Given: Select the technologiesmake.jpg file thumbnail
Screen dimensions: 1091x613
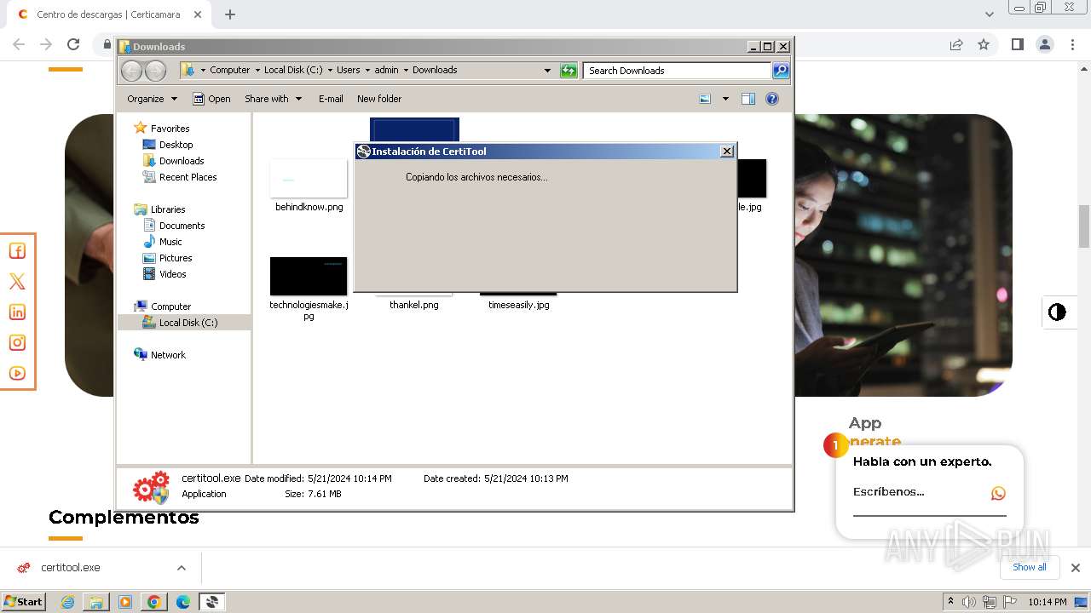Looking at the screenshot, I should click(309, 277).
